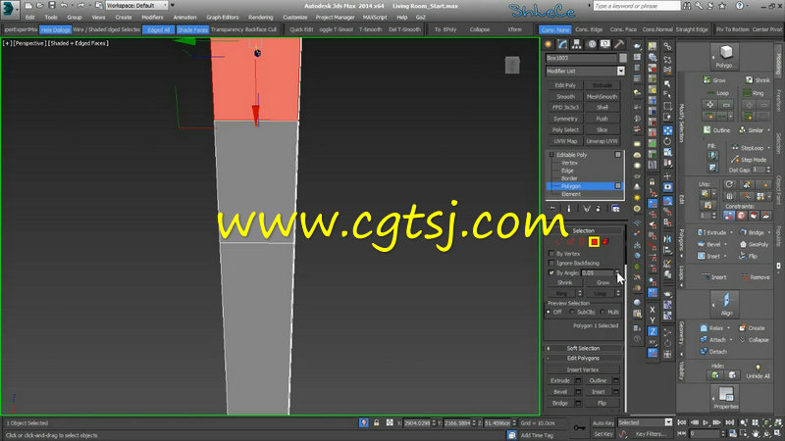The height and width of the screenshot is (441, 785).
Task: Open the Hierarchy command panel tab
Action: 577,44
